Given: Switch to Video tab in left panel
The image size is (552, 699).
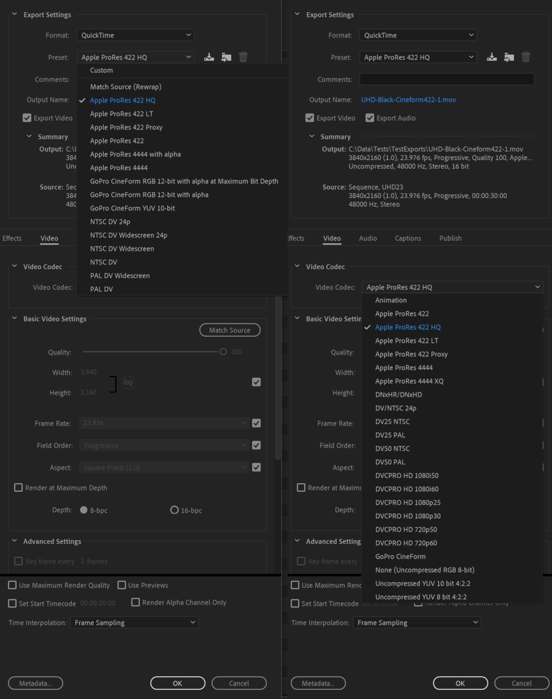Looking at the screenshot, I should pyautogui.click(x=49, y=239).
